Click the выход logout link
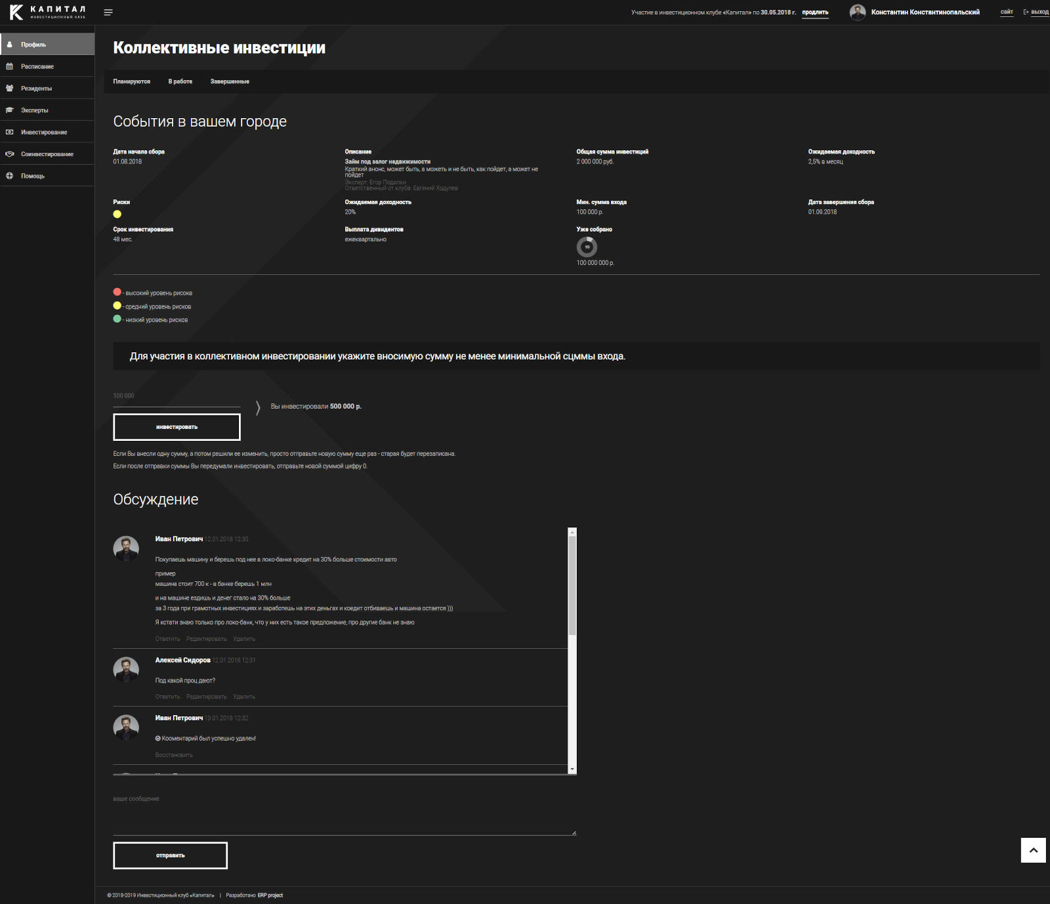 pos(1039,12)
